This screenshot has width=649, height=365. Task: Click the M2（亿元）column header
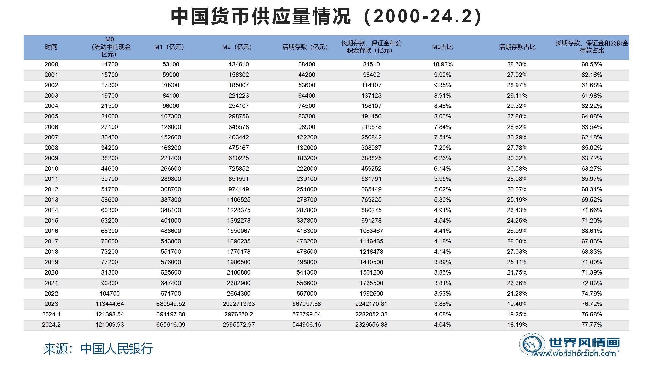[237, 47]
